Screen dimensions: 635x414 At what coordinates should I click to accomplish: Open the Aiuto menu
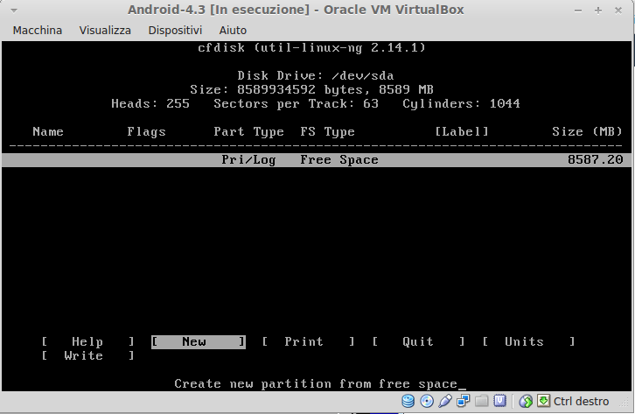click(x=233, y=31)
